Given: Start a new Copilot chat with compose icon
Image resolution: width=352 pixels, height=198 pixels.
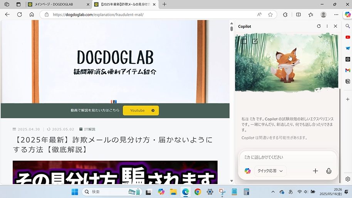Looking at the screenshot, I should point(255,41).
